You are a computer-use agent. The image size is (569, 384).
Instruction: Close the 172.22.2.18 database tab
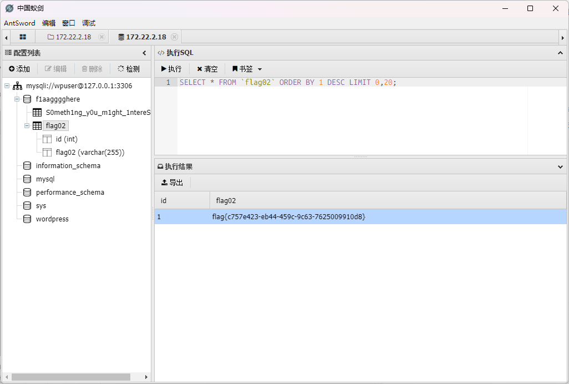click(174, 37)
